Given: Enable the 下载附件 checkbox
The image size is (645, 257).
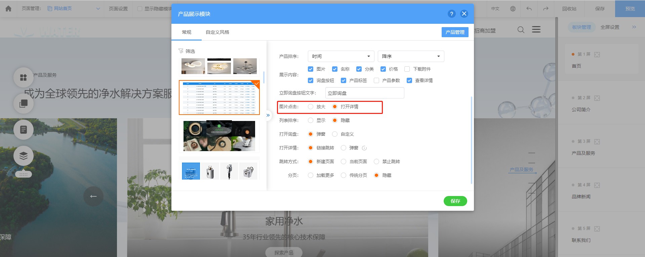Looking at the screenshot, I should tap(407, 69).
